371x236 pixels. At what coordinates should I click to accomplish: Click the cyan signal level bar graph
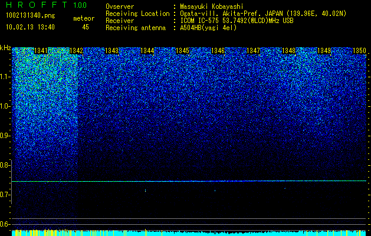(189, 232)
